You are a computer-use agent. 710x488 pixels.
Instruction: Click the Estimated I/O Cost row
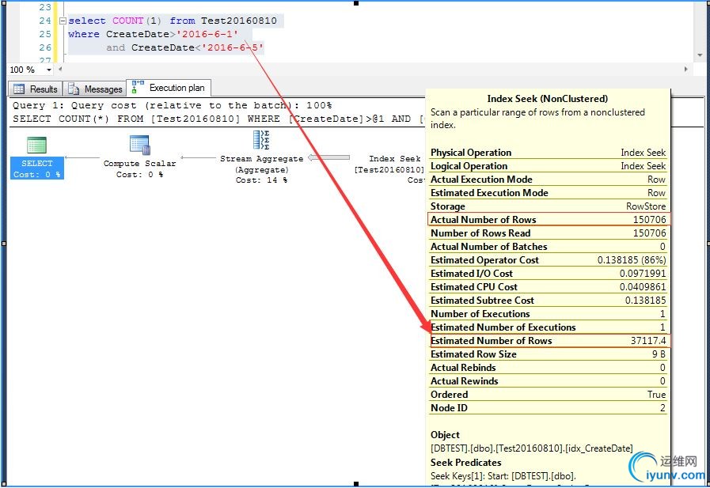[548, 274]
